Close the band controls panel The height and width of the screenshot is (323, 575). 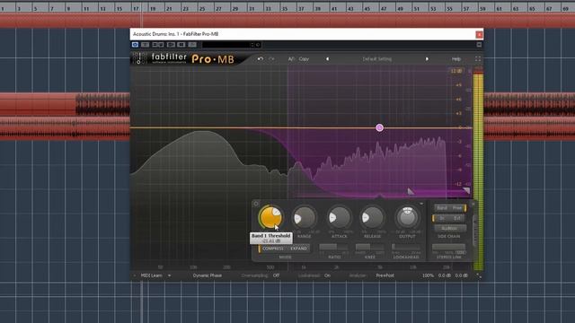(473, 204)
